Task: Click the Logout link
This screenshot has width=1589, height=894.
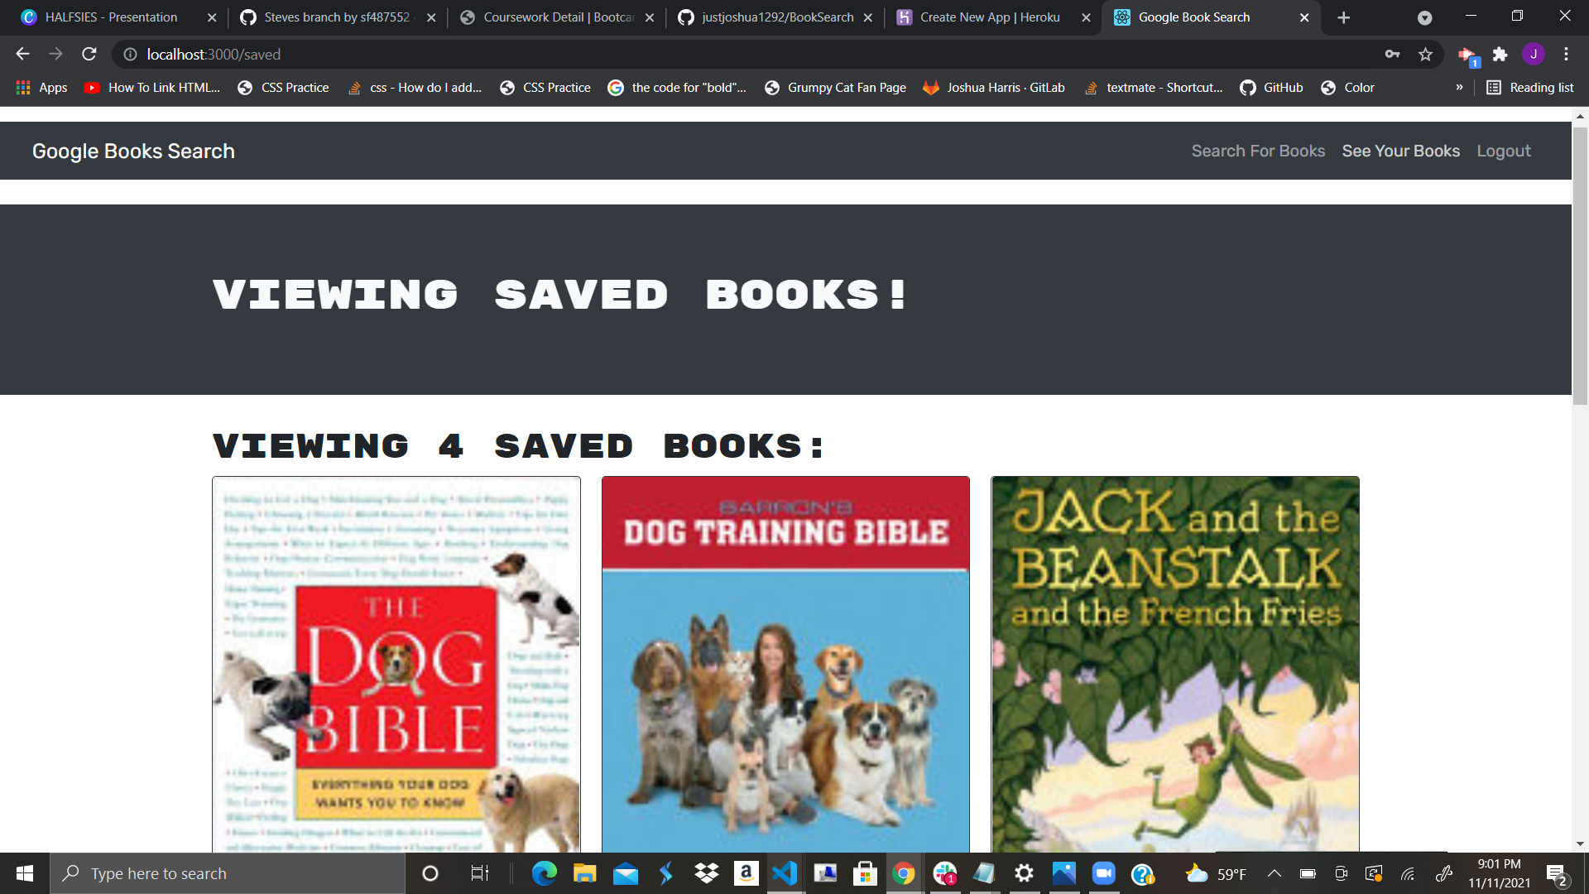Action: pos(1504,151)
